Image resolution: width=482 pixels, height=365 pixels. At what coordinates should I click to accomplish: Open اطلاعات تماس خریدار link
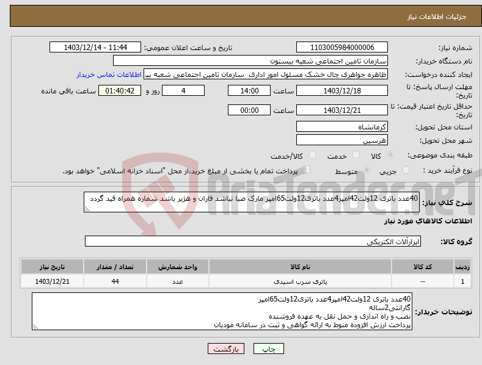[109, 74]
